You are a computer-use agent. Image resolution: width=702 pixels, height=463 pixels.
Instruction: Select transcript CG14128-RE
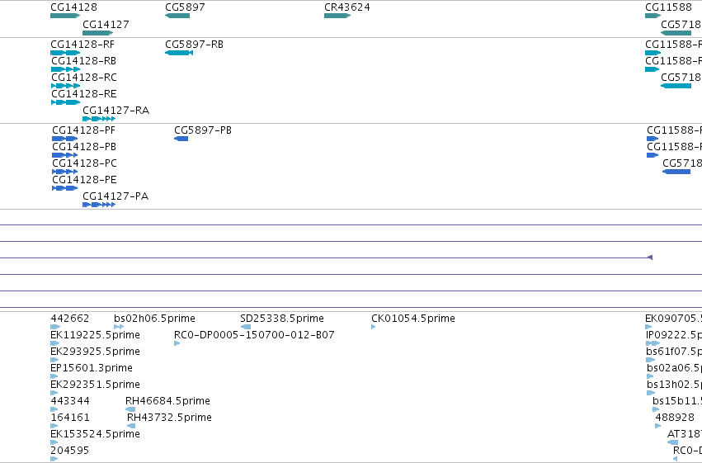pyautogui.click(x=83, y=94)
